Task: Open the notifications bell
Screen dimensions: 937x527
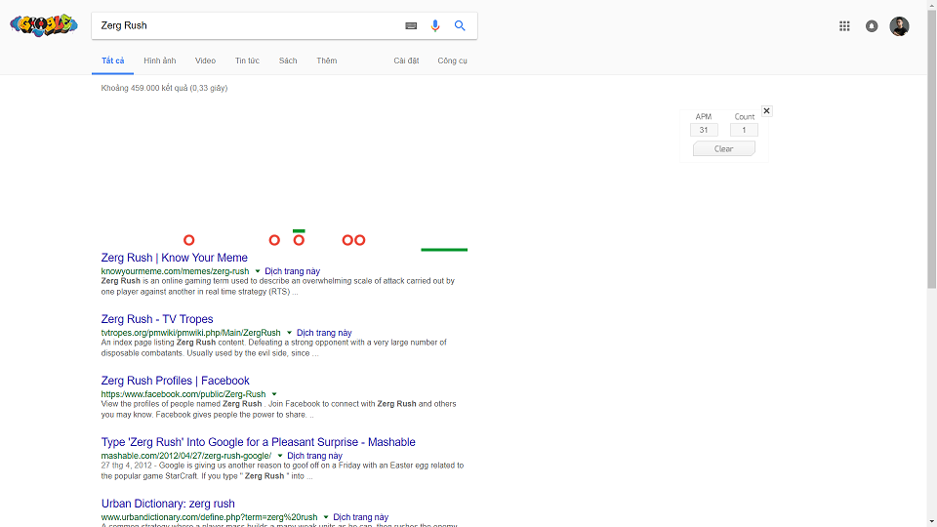Action: [x=872, y=25]
